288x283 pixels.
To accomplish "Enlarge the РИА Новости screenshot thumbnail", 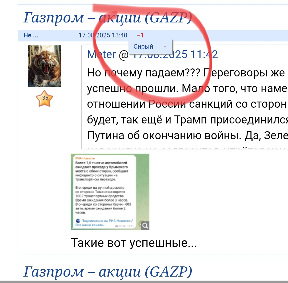I will click(110, 192).
